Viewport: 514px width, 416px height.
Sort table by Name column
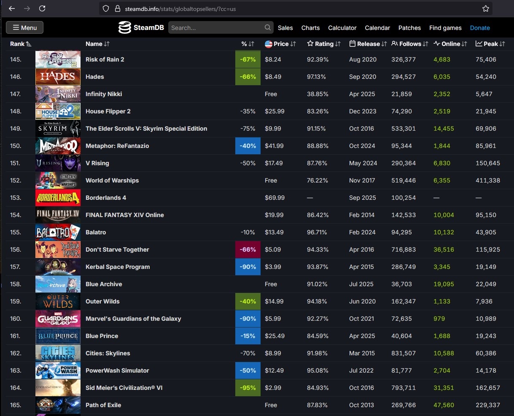pyautogui.click(x=97, y=44)
